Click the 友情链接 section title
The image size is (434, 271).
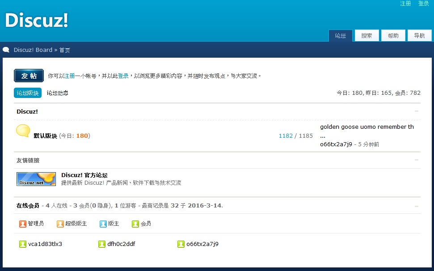click(28, 160)
